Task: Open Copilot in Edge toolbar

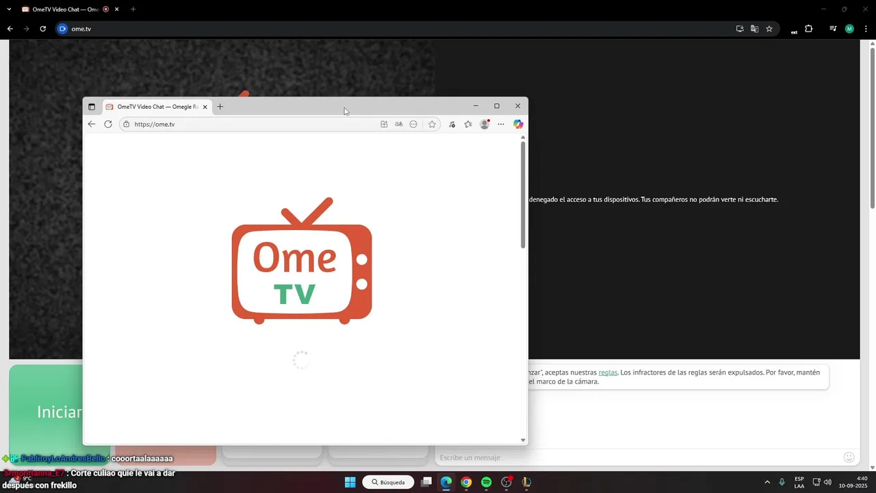Action: tap(518, 124)
